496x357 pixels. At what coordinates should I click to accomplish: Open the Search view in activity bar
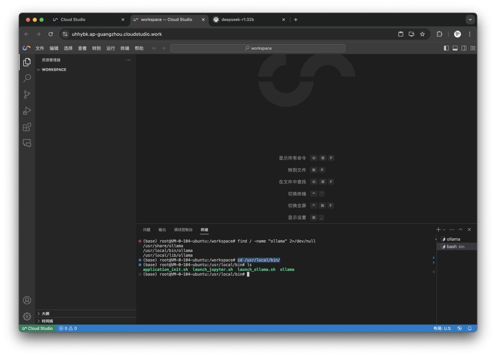(27, 78)
